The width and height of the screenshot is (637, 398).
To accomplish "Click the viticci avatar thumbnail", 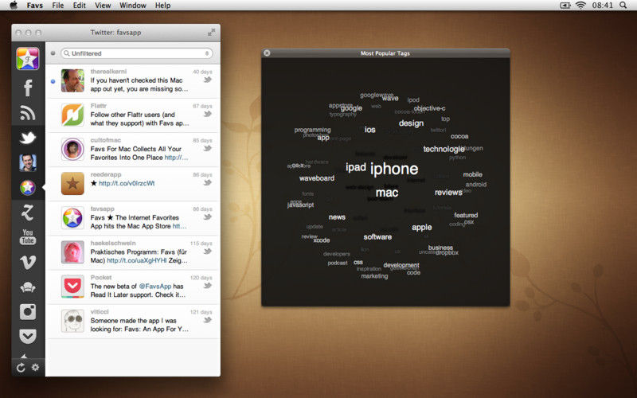I will point(72,321).
